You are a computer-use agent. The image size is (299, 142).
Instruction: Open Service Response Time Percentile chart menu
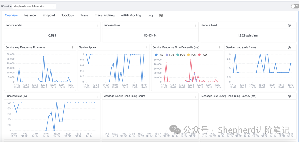coord(220,48)
